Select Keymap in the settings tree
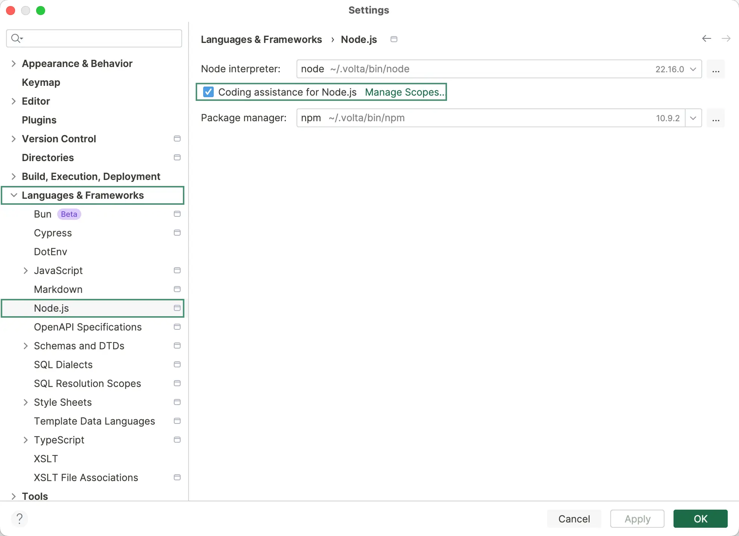The height and width of the screenshot is (536, 739). pyautogui.click(x=41, y=82)
